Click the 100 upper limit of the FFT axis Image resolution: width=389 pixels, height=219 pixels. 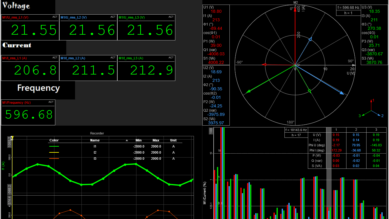coord(211,131)
